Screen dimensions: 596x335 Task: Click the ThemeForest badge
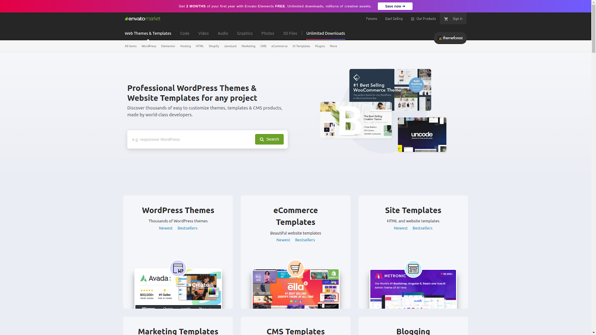tap(450, 38)
